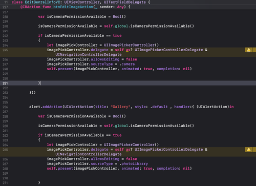Click the underlined 'as?' on line 245
Viewport: 256px width, 186px height.
click(x=129, y=50)
